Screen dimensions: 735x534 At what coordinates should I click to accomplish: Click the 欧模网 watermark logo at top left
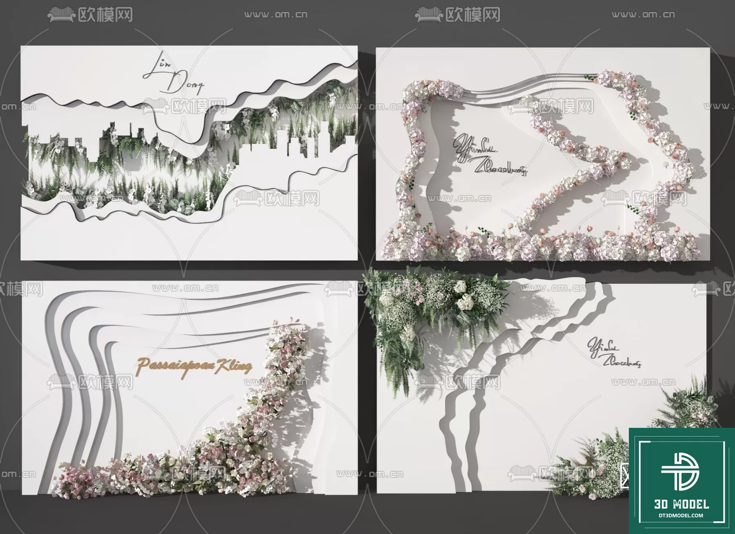click(x=91, y=15)
